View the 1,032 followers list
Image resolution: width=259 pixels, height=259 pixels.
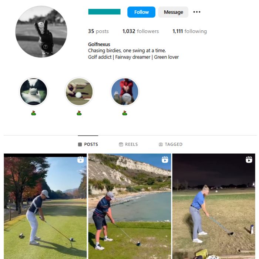141,31
